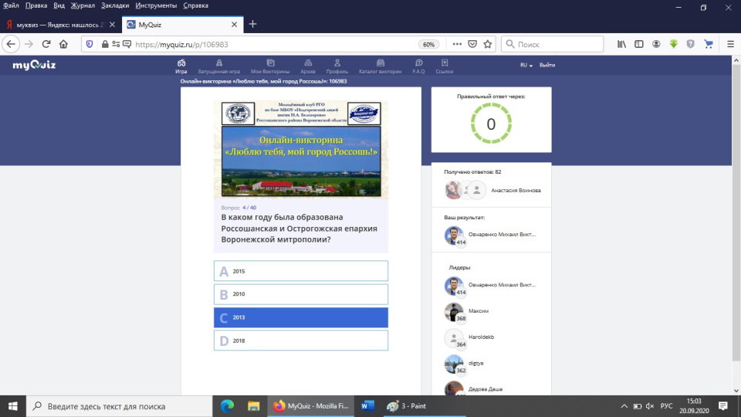Image resolution: width=741 pixels, height=417 pixels.
Task: Open Запущенная игра in the top navigation
Action: (x=218, y=66)
